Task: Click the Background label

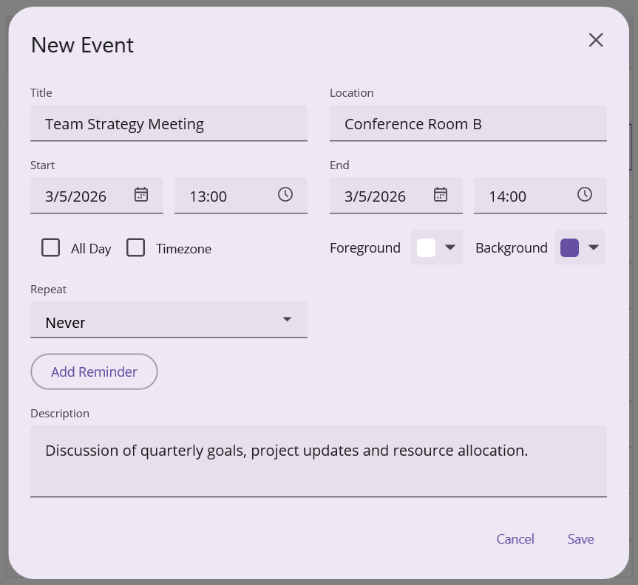Action: click(512, 248)
